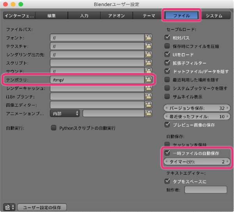Image resolution: width=234 pixels, height=212 pixels.
Task: Browse for the 画像エディター application
Action: 148,105
